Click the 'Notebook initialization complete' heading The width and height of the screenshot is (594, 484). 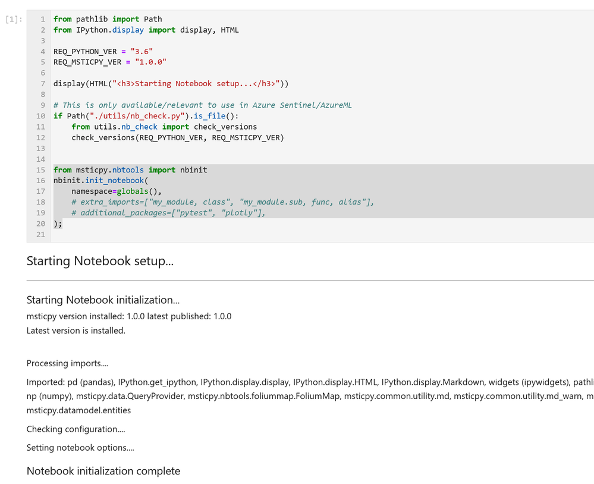pos(103,470)
